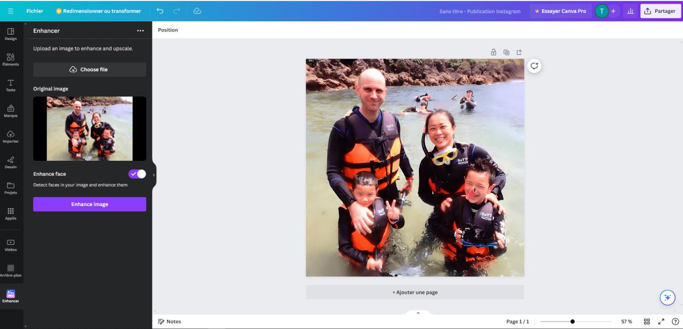Undo the last action
Viewport: 683px width, 329px height.
(x=160, y=11)
